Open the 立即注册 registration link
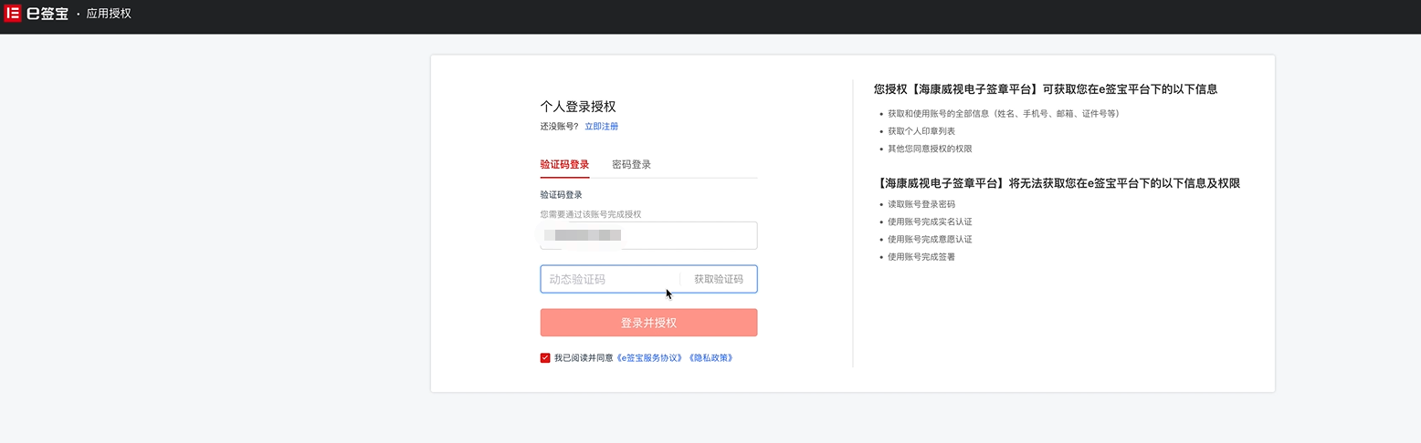 coord(601,127)
